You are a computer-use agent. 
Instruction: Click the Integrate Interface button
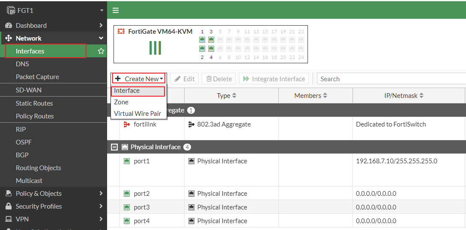tap(274, 79)
